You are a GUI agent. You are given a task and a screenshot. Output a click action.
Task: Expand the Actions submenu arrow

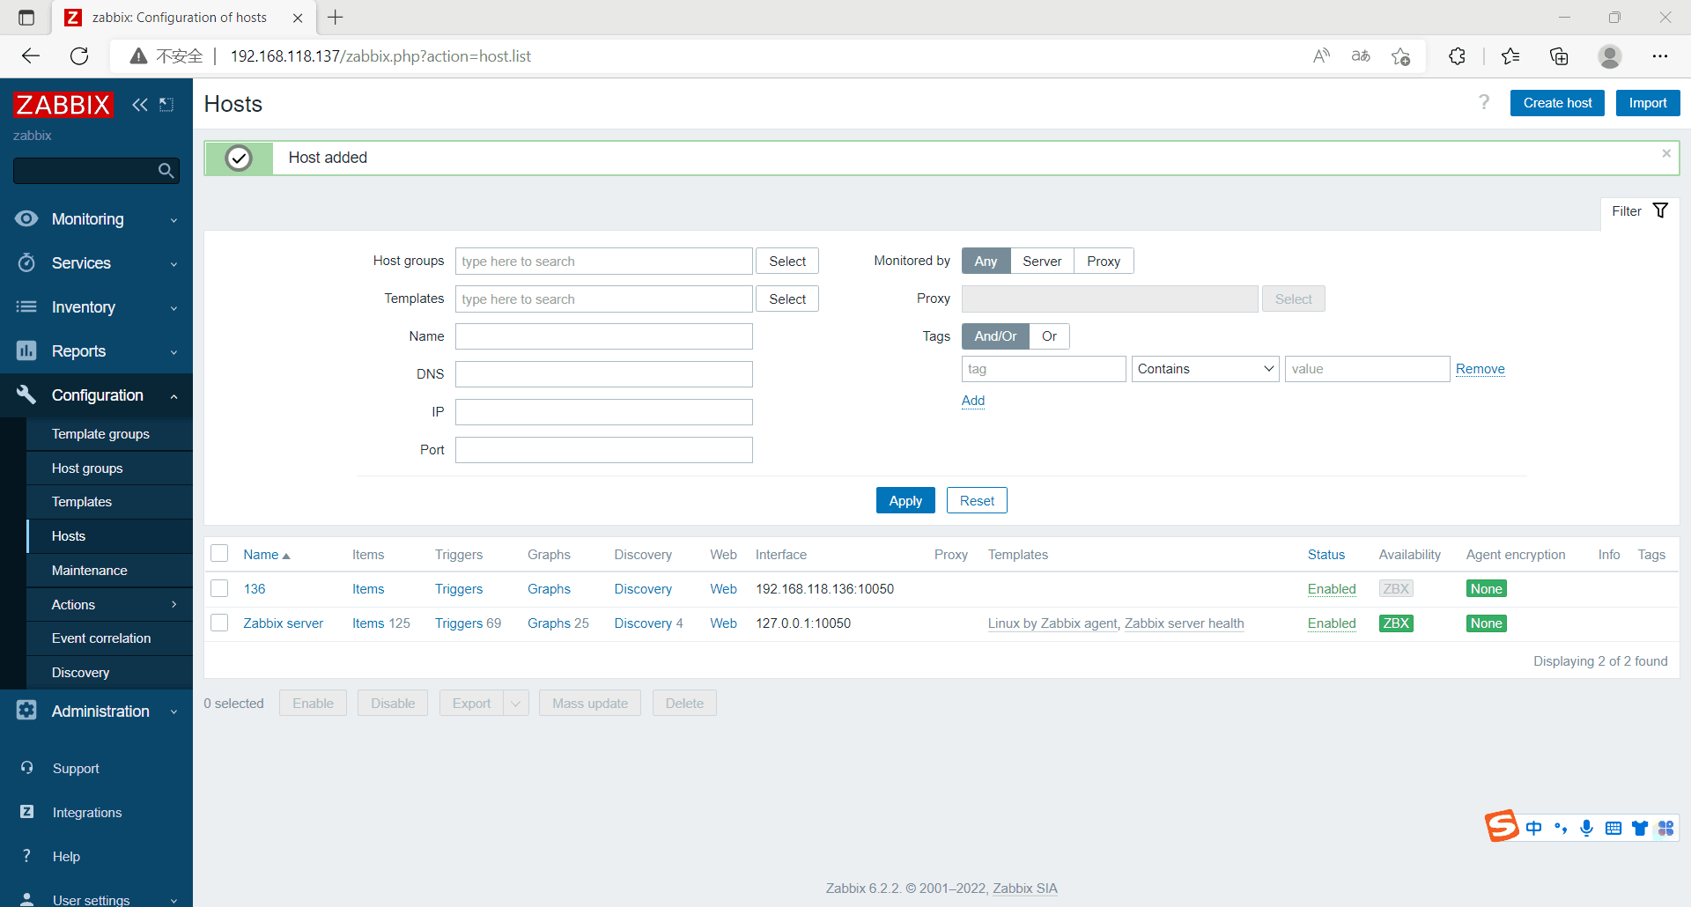(174, 604)
